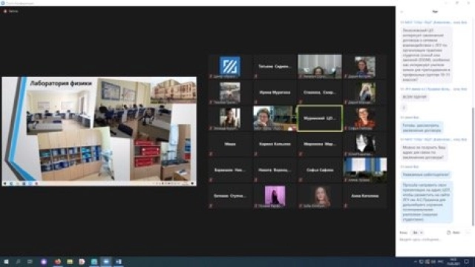Select the highlighted active speaker tile
This screenshot has height=267, width=475.
click(320, 119)
